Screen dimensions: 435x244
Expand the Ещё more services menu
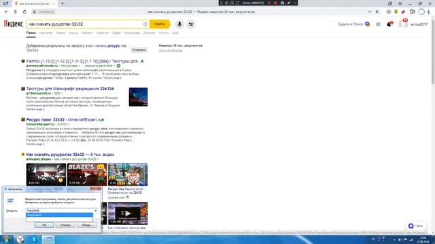point(175,33)
